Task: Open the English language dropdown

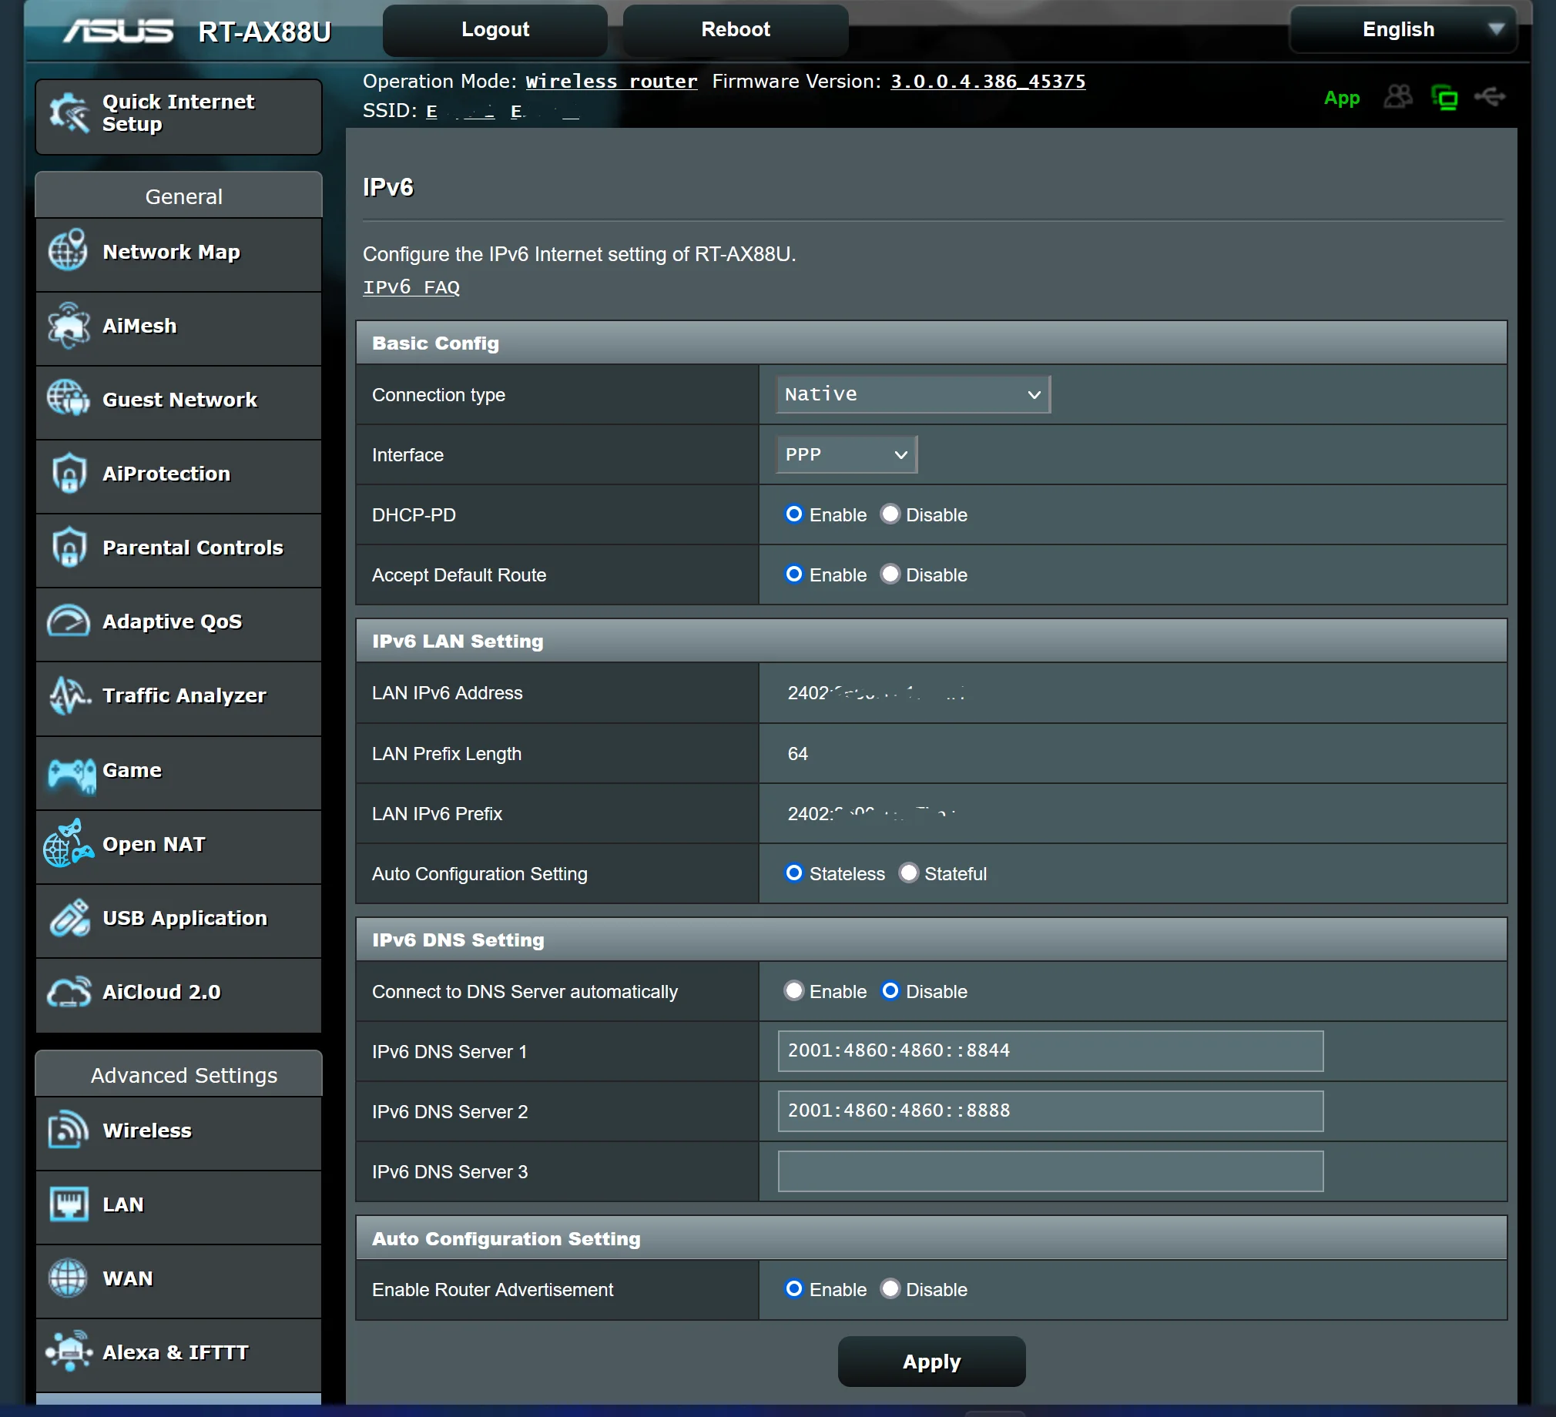Action: (x=1404, y=29)
